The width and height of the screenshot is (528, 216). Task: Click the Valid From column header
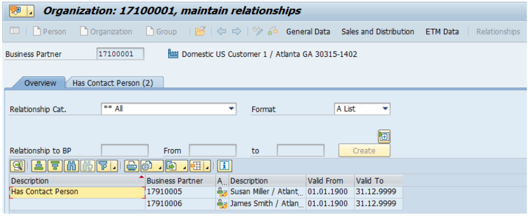point(330,181)
